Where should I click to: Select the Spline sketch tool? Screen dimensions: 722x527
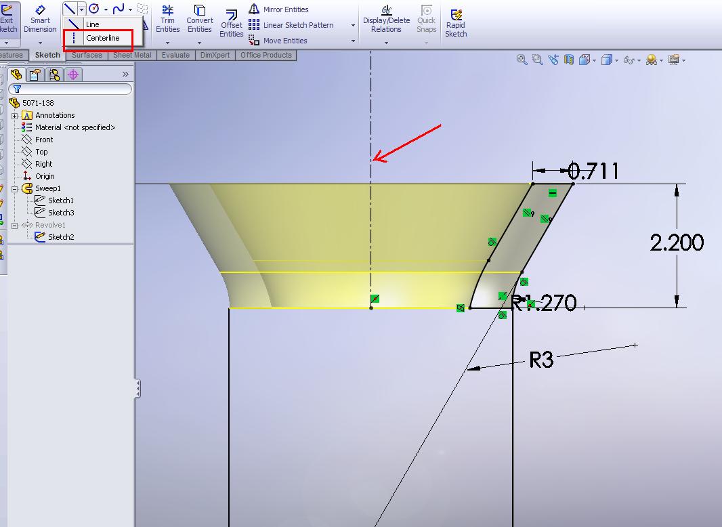point(119,8)
